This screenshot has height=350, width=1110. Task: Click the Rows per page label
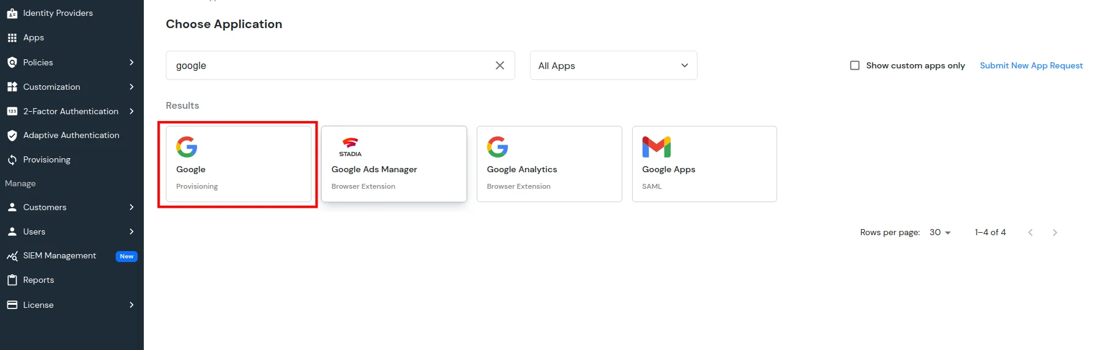[x=890, y=233]
